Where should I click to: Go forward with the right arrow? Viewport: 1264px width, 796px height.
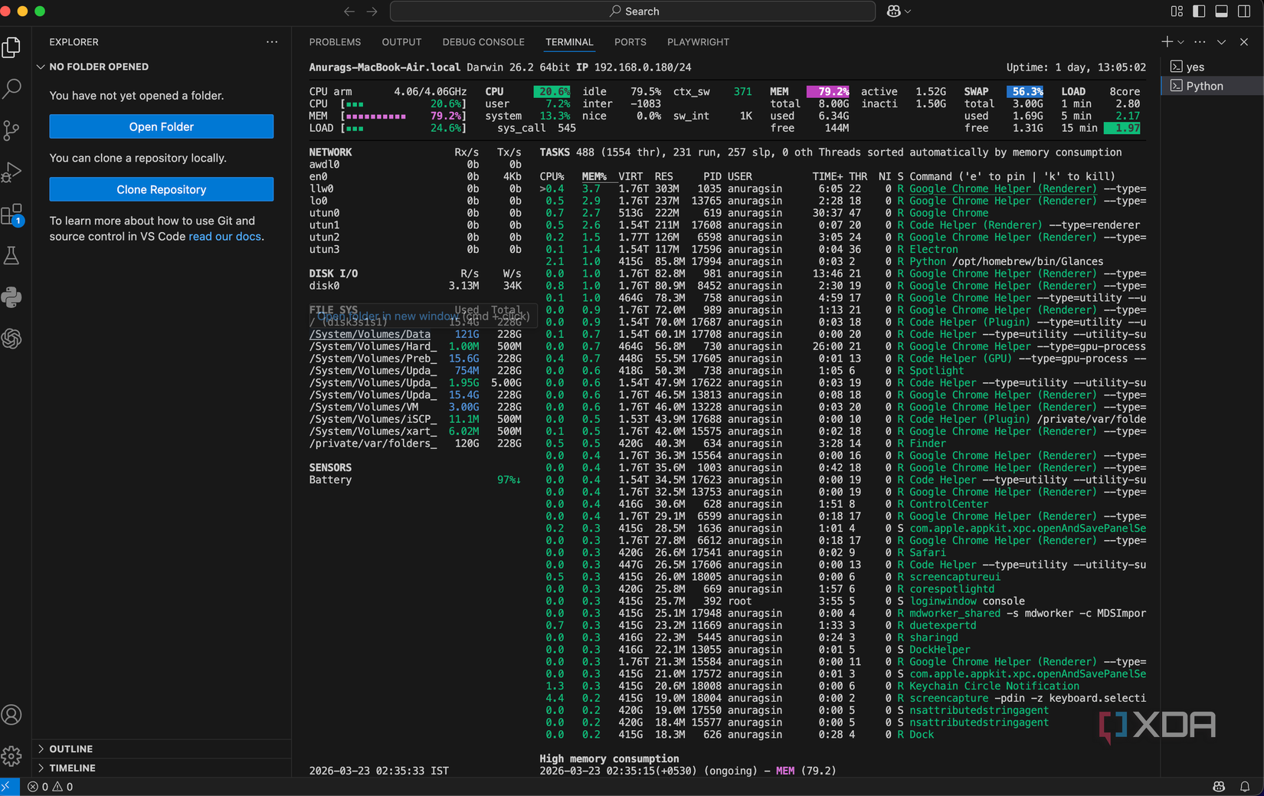[372, 11]
